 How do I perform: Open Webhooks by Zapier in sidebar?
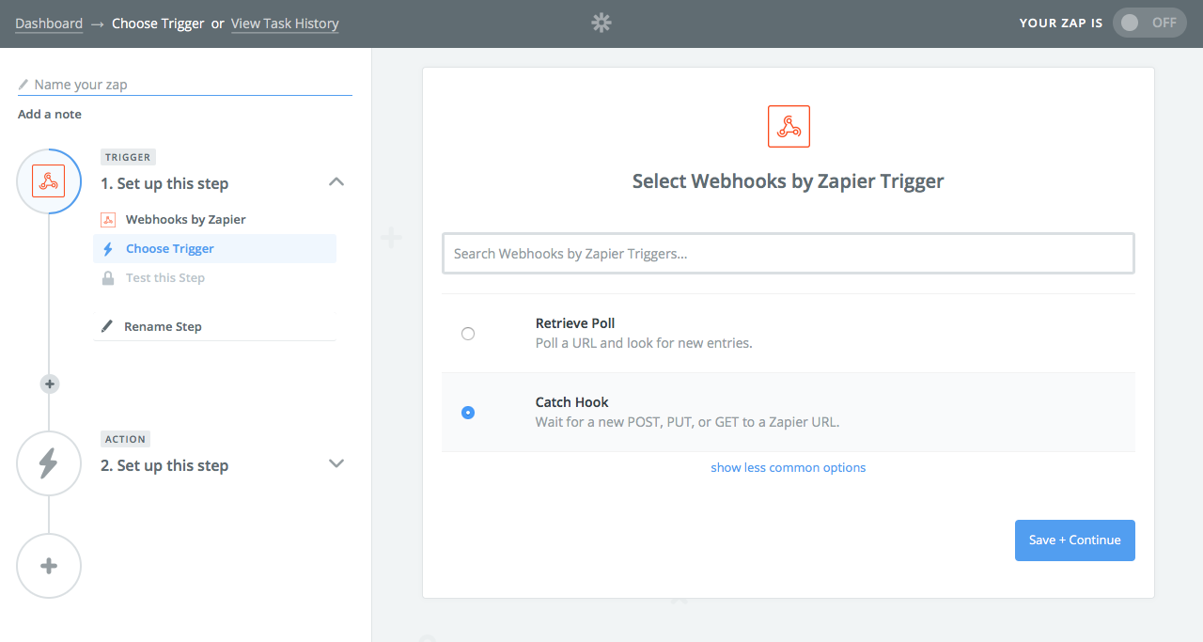tap(185, 219)
